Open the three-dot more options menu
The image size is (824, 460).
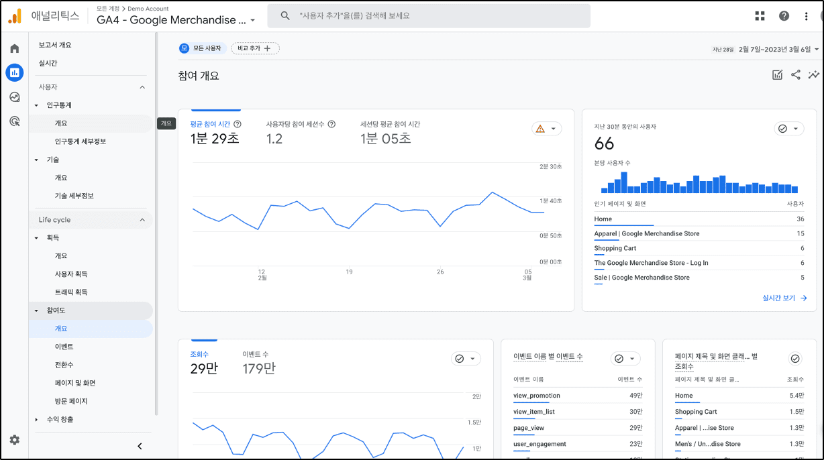point(807,16)
